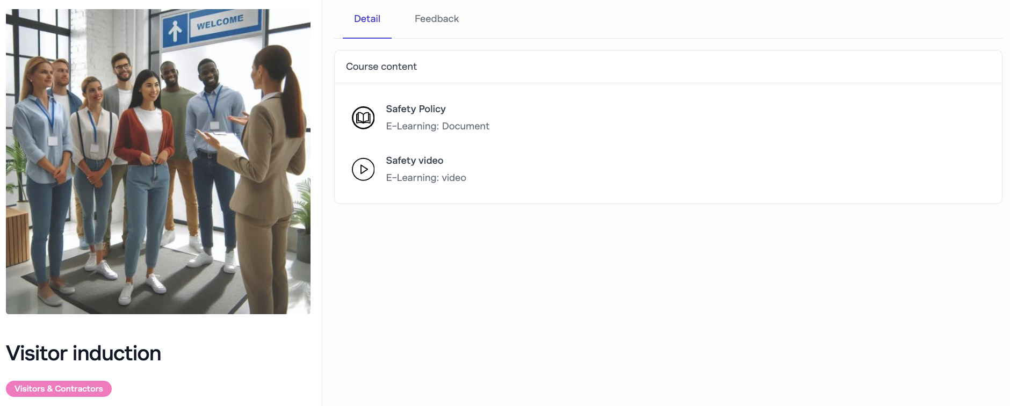This screenshot has height=406, width=1010.
Task: Open the Safety Policy course item title
Action: [x=415, y=109]
